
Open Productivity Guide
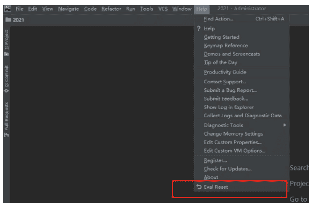[x=242, y=72]
